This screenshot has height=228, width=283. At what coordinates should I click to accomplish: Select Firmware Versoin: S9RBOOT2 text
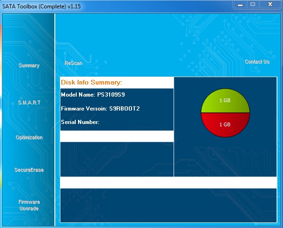pos(100,109)
